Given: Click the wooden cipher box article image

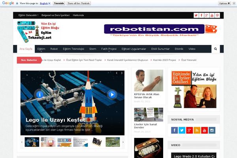Looking at the screenshot, I should pyautogui.click(x=149, y=148).
